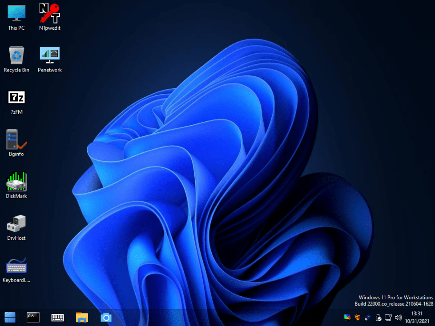The height and width of the screenshot is (326, 435).
Task: Open the Start menu
Action: (x=10, y=317)
